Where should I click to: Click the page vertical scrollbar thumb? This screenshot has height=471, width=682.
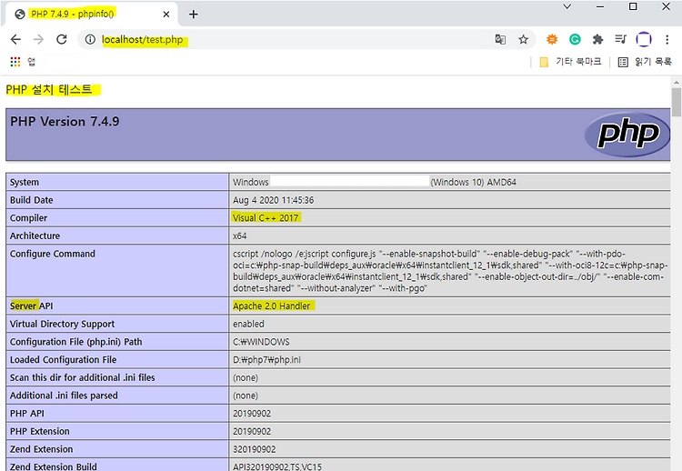click(677, 102)
